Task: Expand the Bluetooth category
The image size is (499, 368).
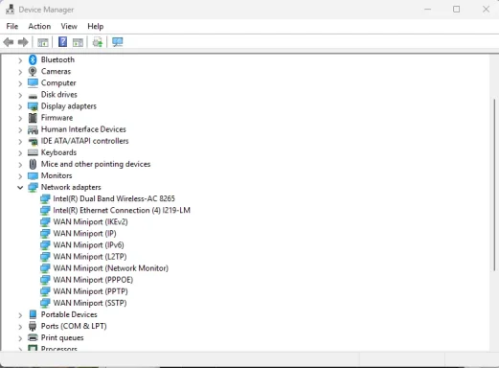Action: [x=20, y=60]
